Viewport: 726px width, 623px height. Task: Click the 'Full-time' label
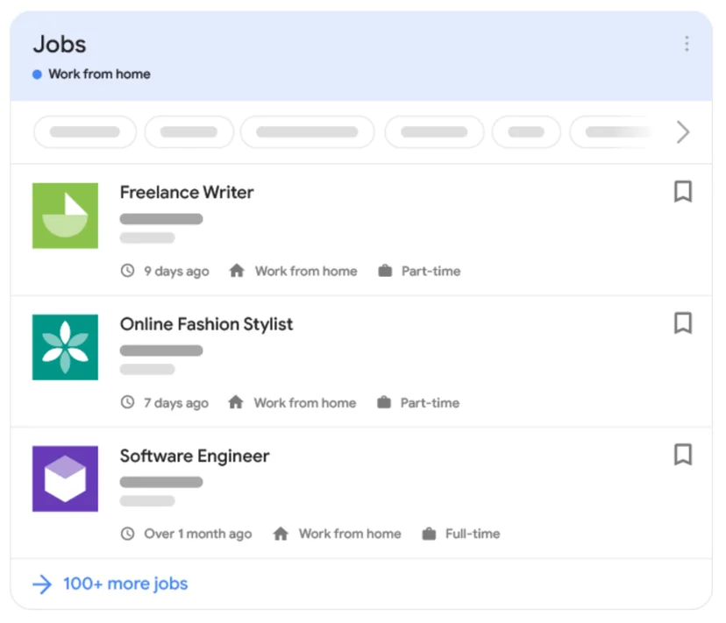pyautogui.click(x=473, y=534)
